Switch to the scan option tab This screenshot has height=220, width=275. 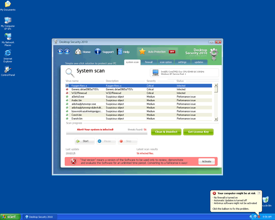(166, 62)
